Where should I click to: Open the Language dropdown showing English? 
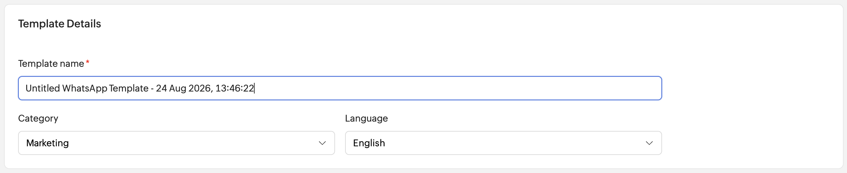point(504,143)
